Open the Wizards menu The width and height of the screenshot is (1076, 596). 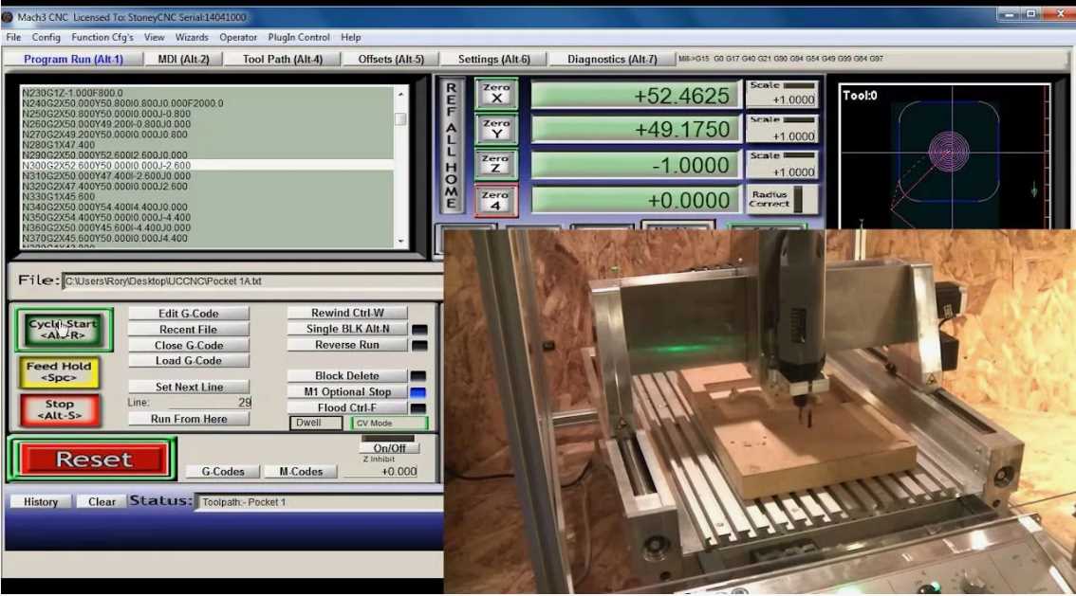tap(193, 37)
